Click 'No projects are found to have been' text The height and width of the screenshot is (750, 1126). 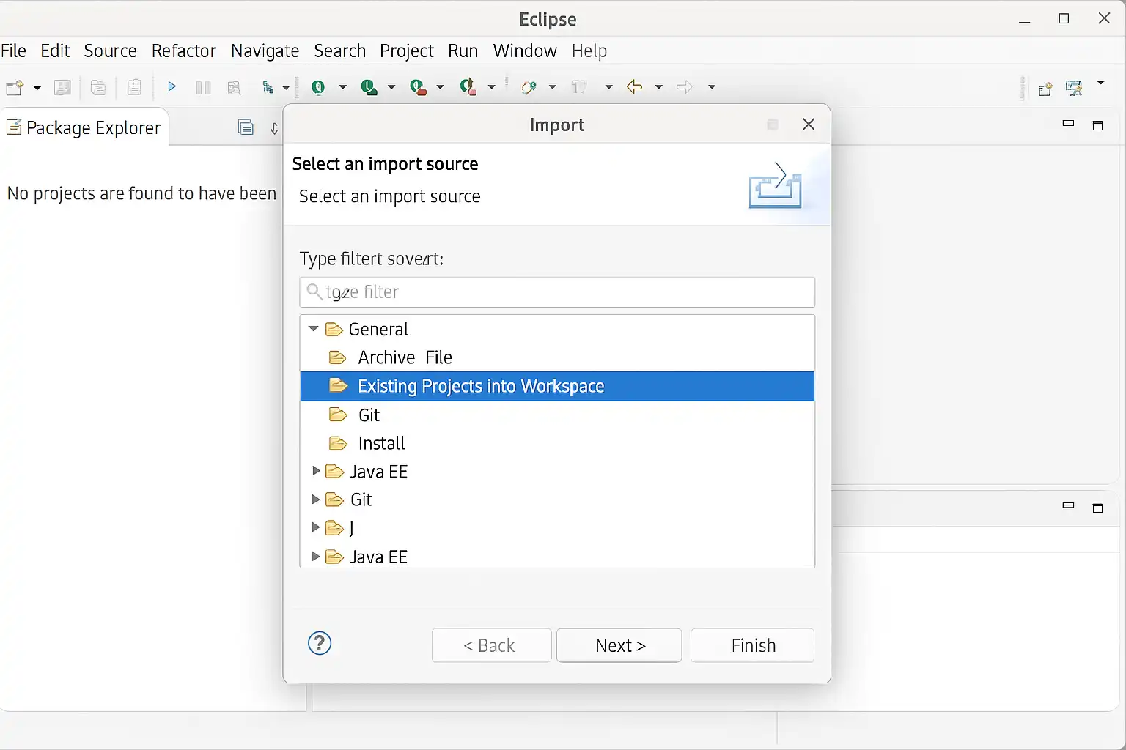141,193
